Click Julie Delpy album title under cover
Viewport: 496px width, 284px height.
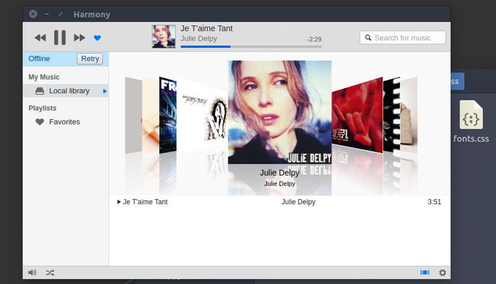(280, 173)
